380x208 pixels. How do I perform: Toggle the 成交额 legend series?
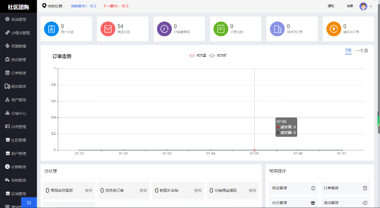pos(218,56)
